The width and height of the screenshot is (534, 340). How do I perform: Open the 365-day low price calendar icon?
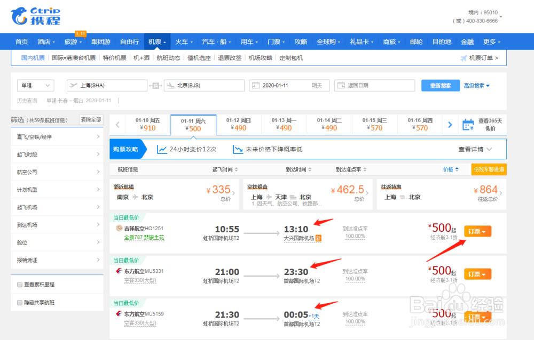tap(468, 125)
